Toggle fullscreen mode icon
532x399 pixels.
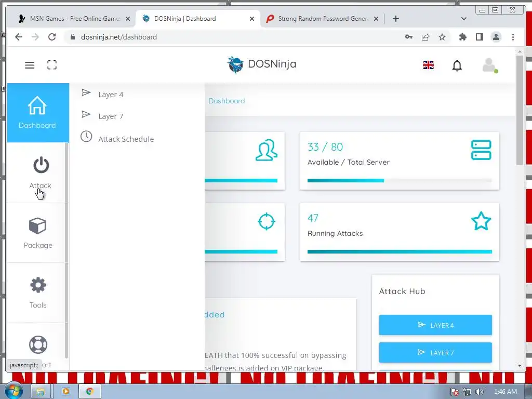coord(52,65)
